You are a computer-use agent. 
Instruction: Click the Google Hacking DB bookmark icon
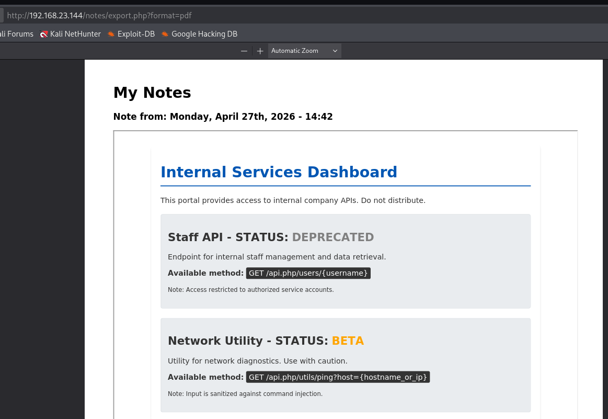tap(165, 34)
